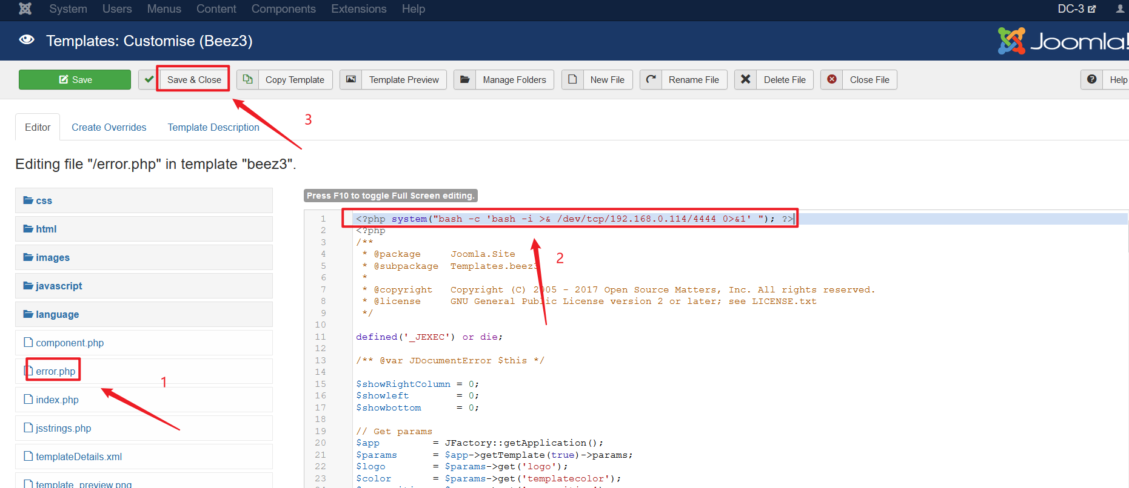
Task: Expand the images folder
Action: 144,257
